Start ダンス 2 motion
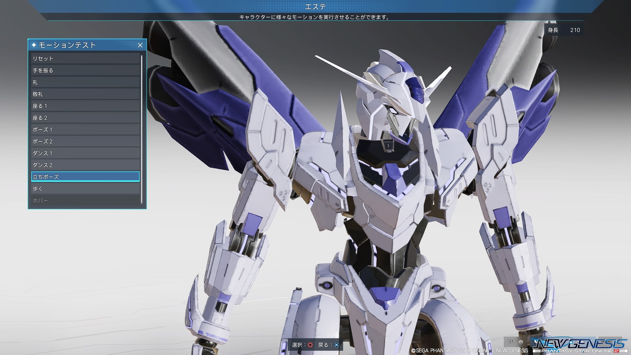The height and width of the screenshot is (355, 631). coord(85,165)
